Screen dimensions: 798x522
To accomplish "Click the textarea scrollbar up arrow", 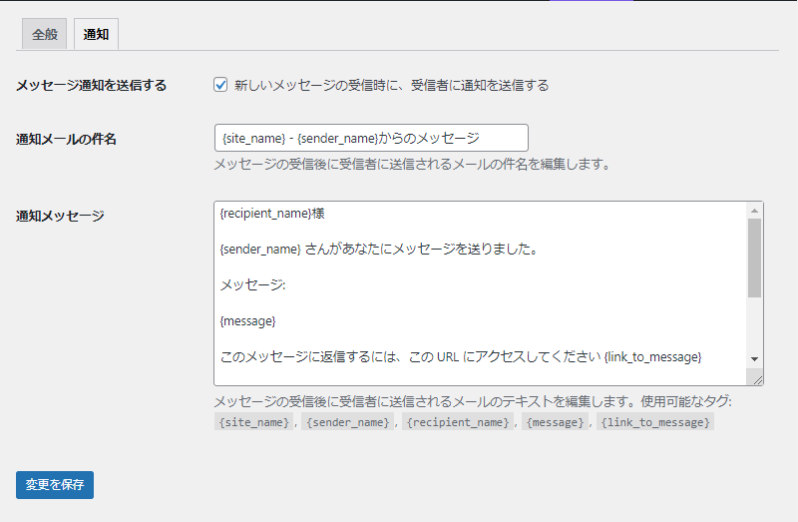I will click(754, 211).
